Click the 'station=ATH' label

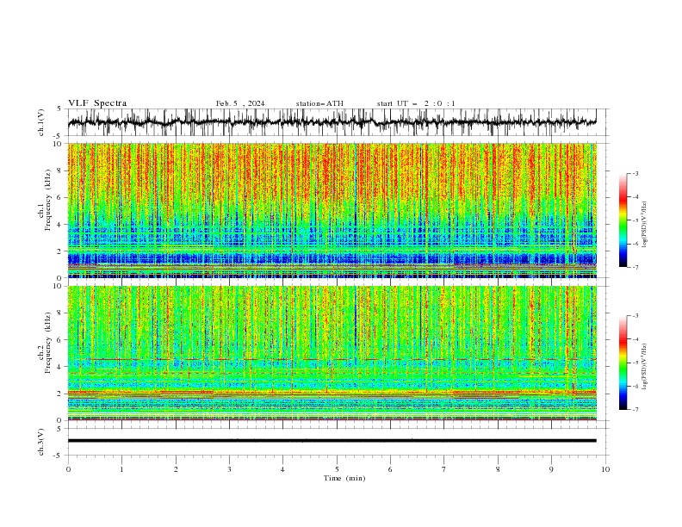[319, 103]
